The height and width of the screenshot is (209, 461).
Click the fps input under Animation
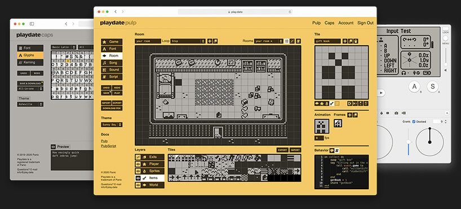(319, 138)
